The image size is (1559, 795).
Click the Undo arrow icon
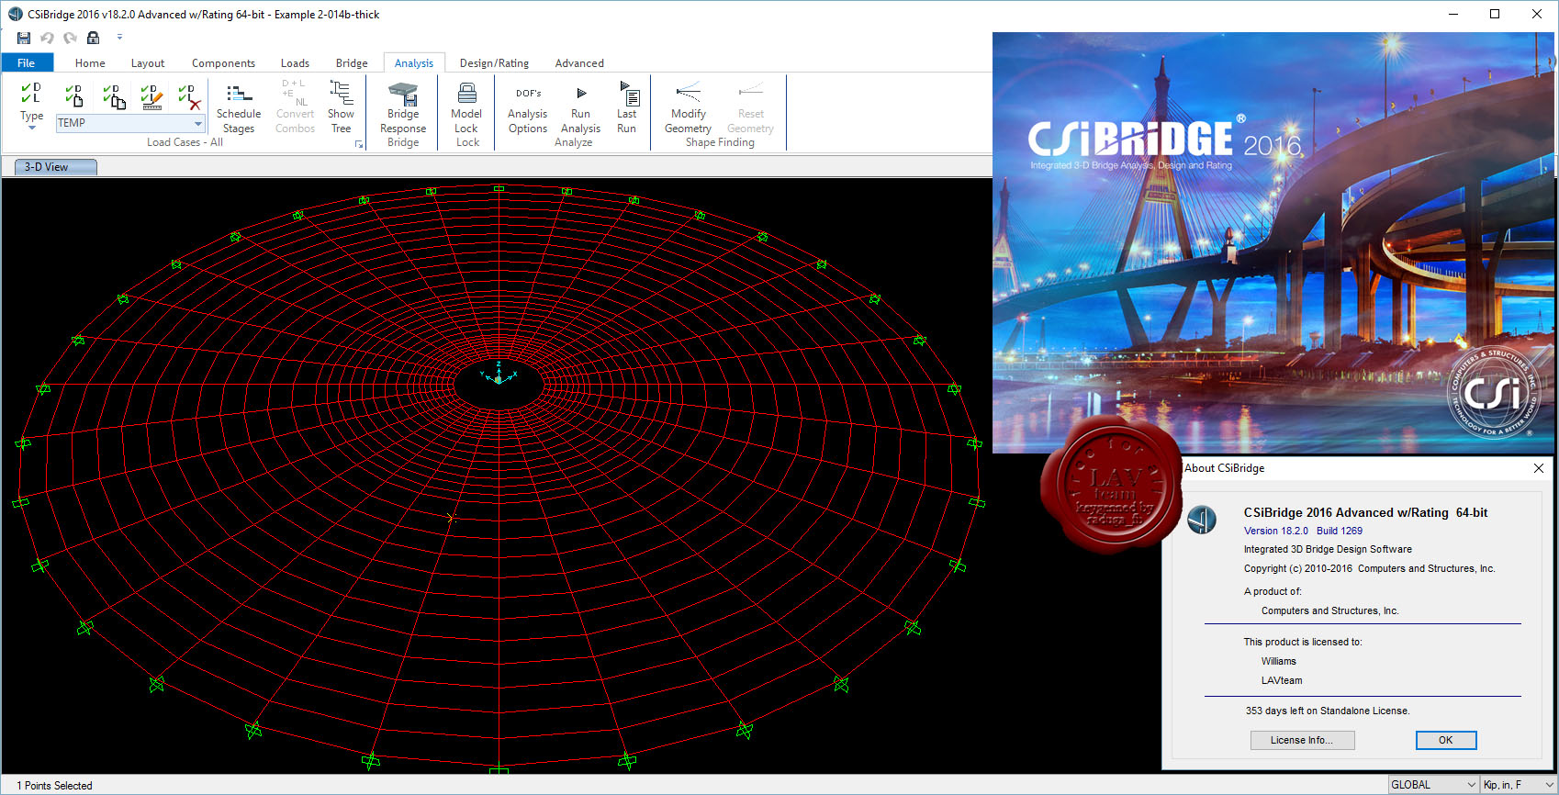pos(47,38)
